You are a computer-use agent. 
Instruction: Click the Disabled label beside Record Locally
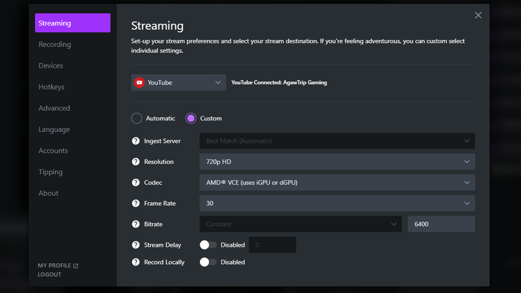tap(233, 262)
